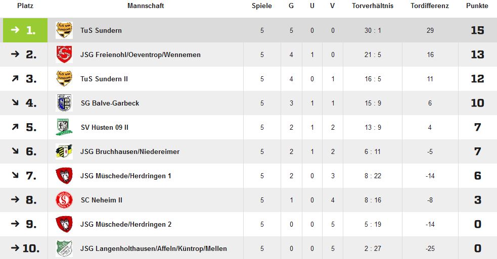
Task: Click the TuS Sundern club crest
Action: pyautogui.click(x=64, y=30)
